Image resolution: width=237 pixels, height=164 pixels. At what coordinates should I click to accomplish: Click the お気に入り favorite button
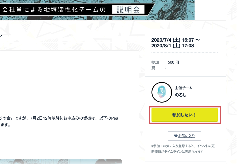tap(184, 136)
